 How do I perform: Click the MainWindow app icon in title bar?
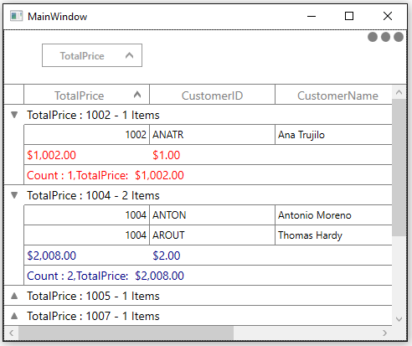(x=16, y=16)
